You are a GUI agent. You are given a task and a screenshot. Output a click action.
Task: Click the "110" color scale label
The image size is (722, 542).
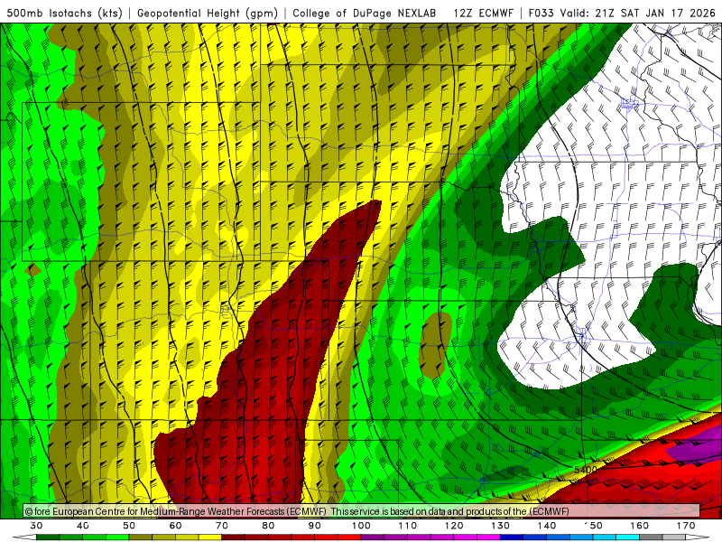[408, 526]
